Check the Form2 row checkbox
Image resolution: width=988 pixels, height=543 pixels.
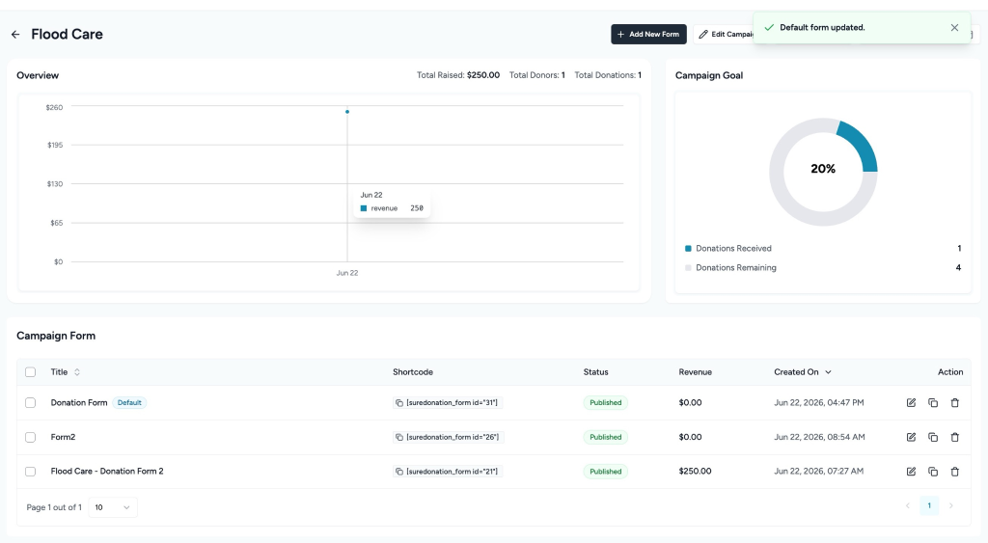pos(30,437)
